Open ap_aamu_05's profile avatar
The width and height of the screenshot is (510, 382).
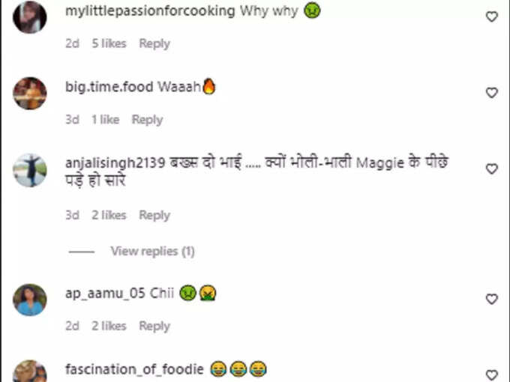(x=29, y=300)
